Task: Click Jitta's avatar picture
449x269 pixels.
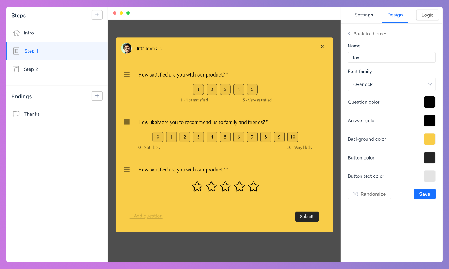Action: 126,48
